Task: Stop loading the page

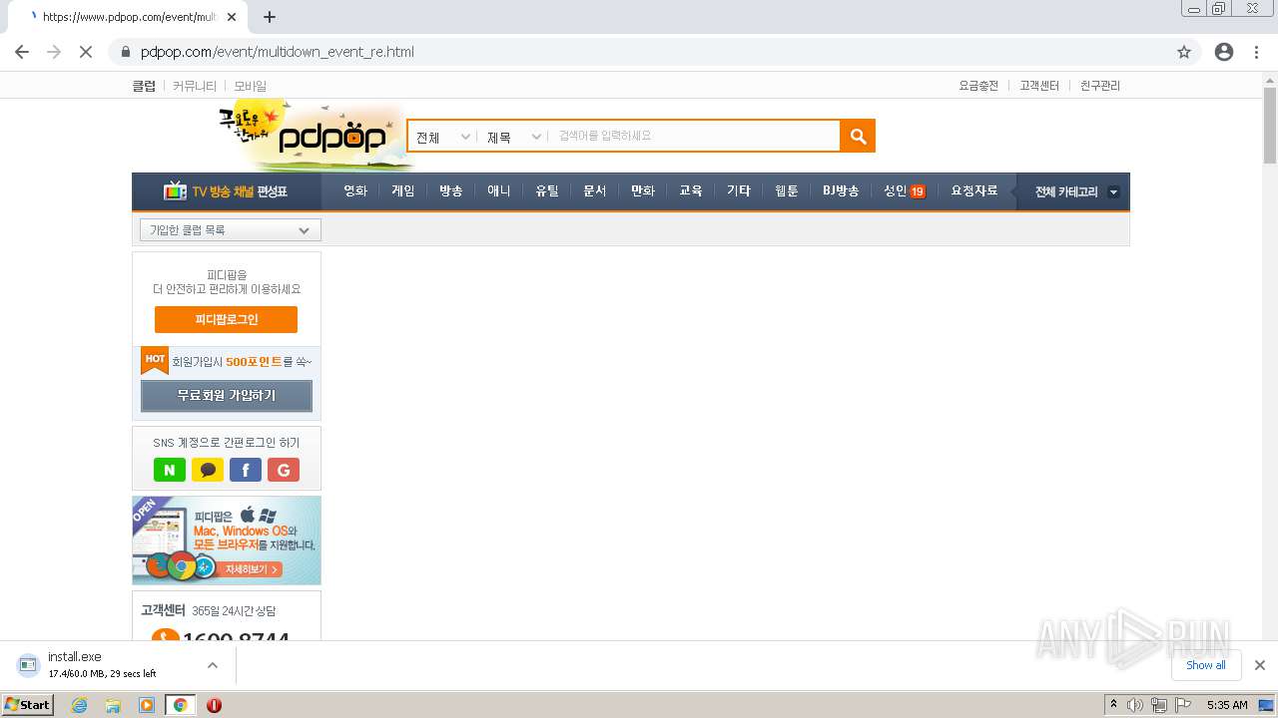Action: [86, 52]
